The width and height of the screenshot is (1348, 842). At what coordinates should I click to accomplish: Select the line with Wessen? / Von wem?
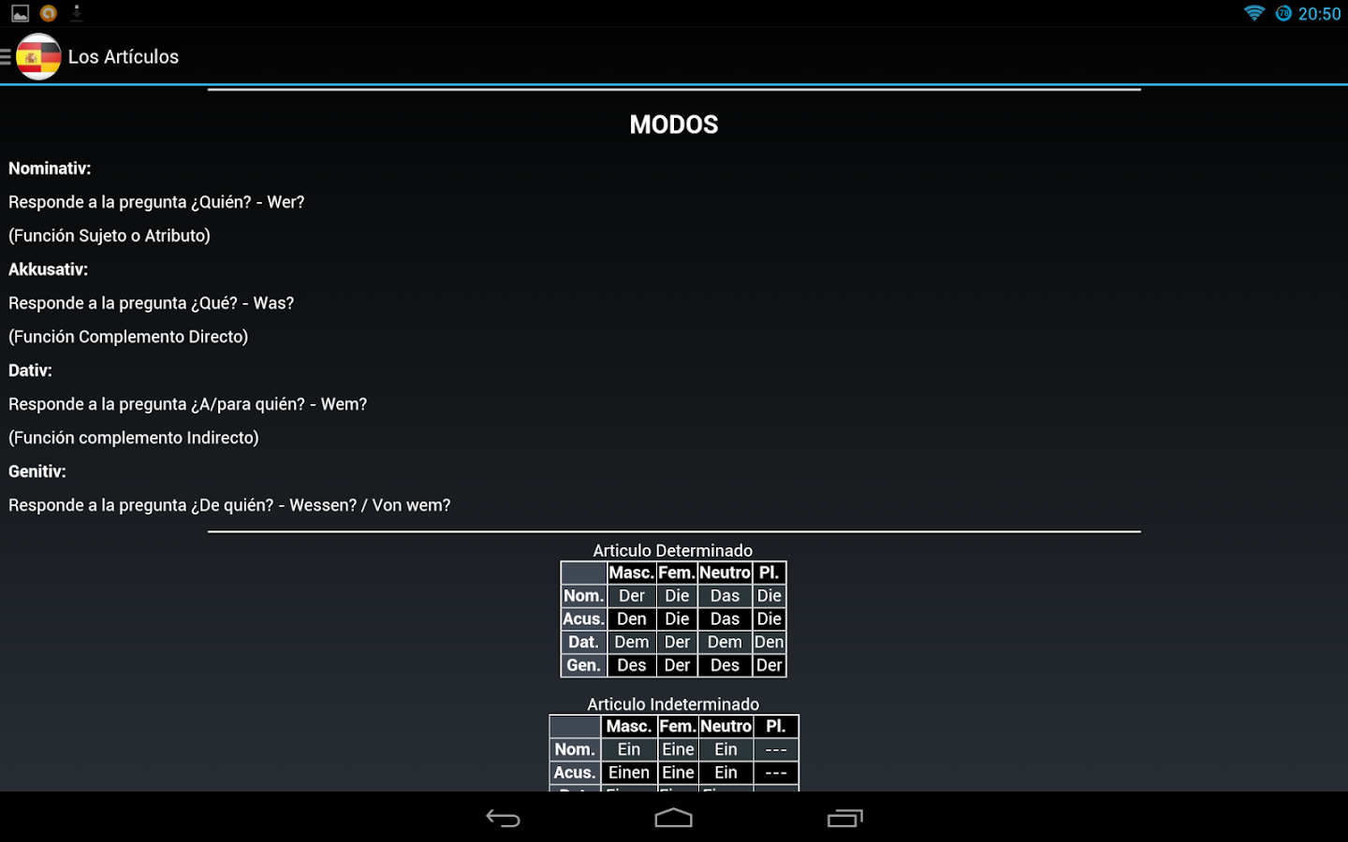(229, 505)
